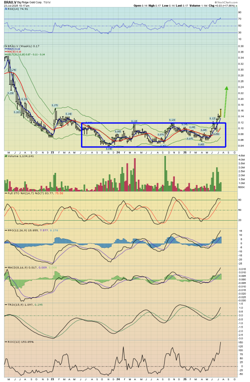Click the Last 0.17 quote

click(x=181, y=5)
